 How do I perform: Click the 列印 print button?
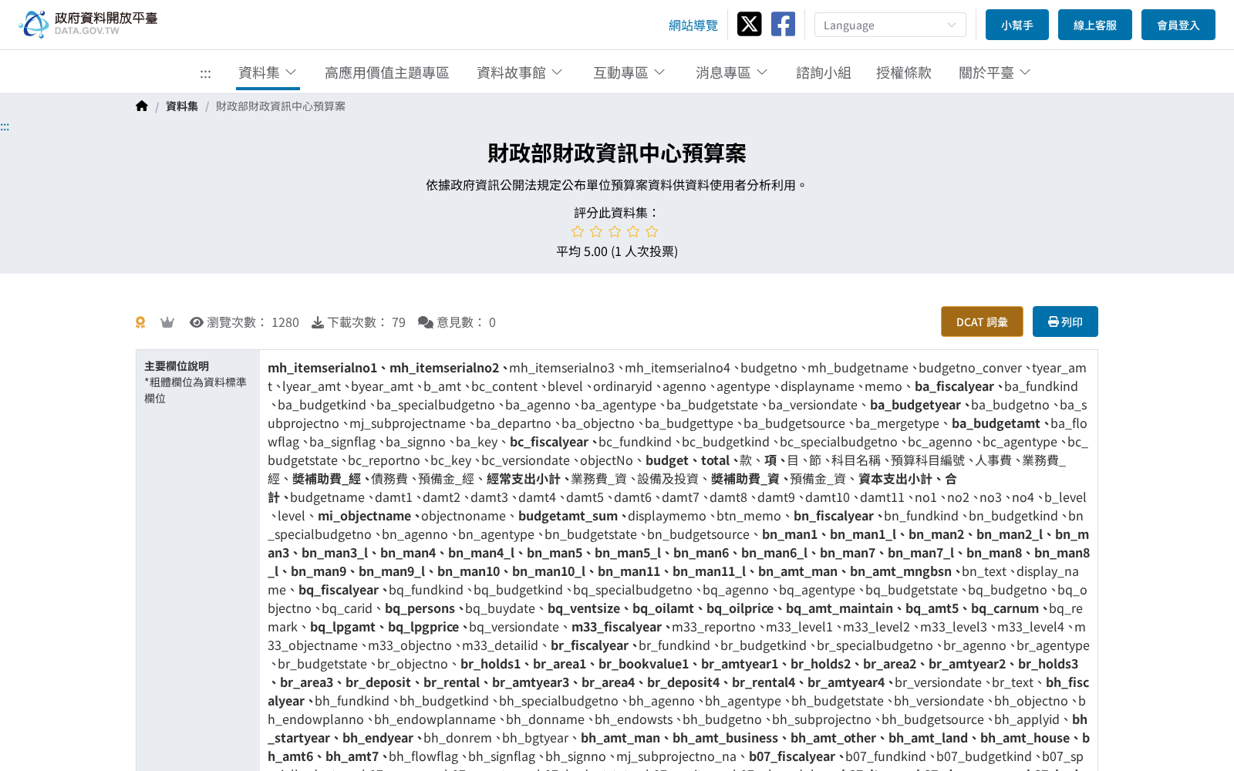tap(1065, 322)
